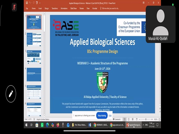Screen dimensions: 179x134
Task: Click the Stop sharing button
Action: (102, 115)
